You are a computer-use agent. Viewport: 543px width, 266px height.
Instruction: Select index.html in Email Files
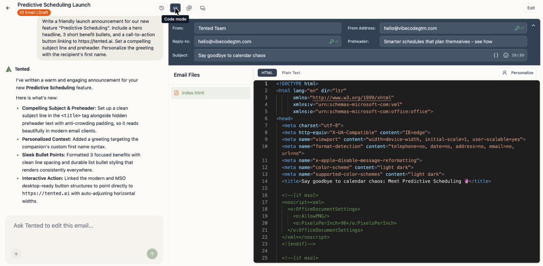coord(211,93)
